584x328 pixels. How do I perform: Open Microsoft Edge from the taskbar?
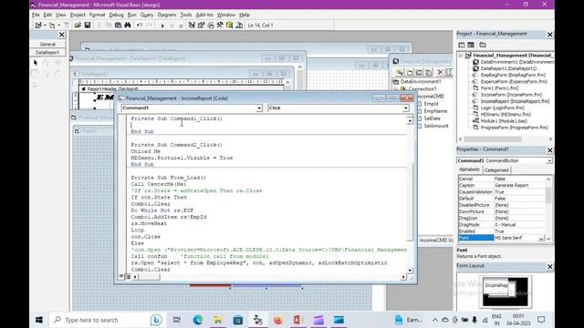198,320
